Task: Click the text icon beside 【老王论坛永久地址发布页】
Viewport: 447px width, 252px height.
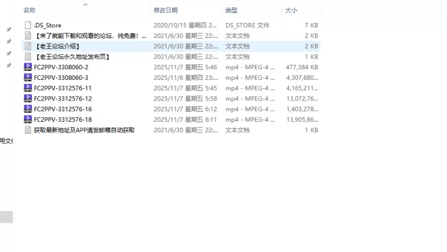Action: pos(27,56)
